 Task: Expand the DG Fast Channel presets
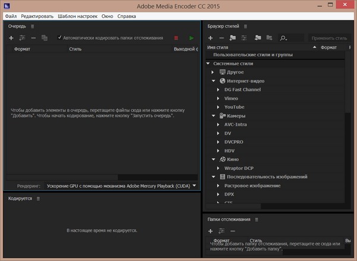coord(218,90)
